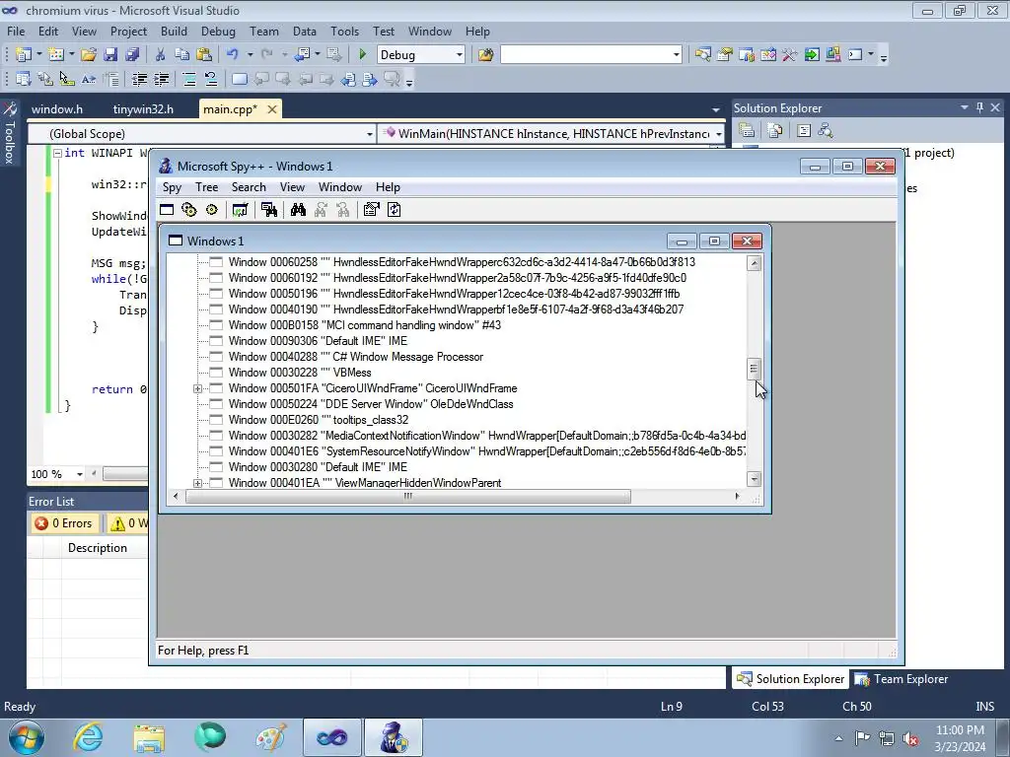Click the Increase Indent icon

pos(161,79)
